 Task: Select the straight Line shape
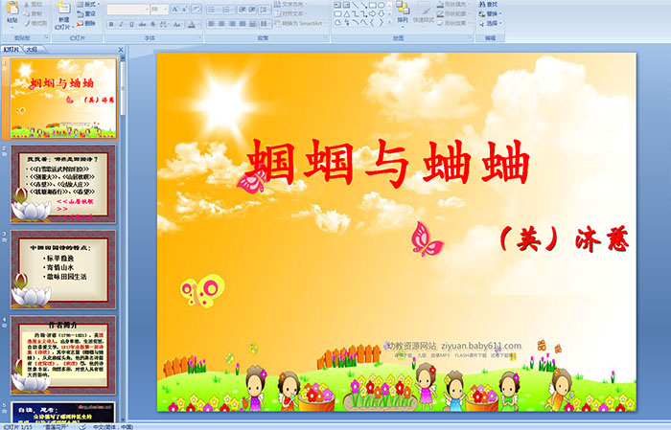point(355,5)
